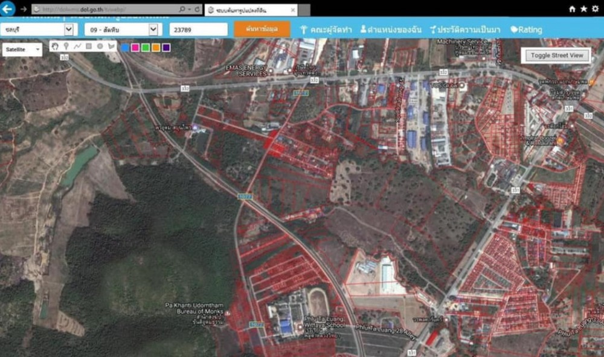
Task: Select the hand pan drawing tool
Action: click(x=55, y=46)
